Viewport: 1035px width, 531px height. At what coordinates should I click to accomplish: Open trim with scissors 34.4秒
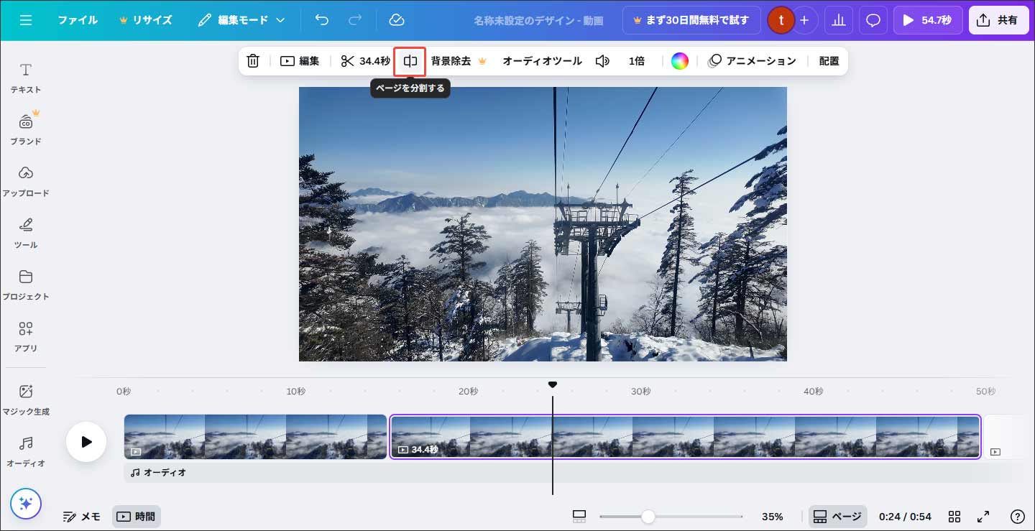(x=365, y=61)
